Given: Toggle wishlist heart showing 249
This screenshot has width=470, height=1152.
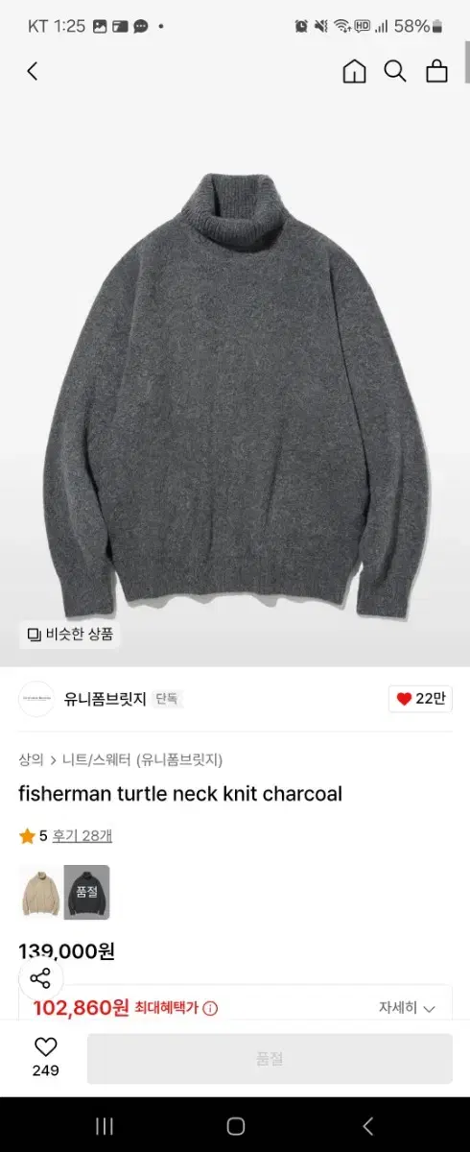Looking at the screenshot, I should 45,1058.
